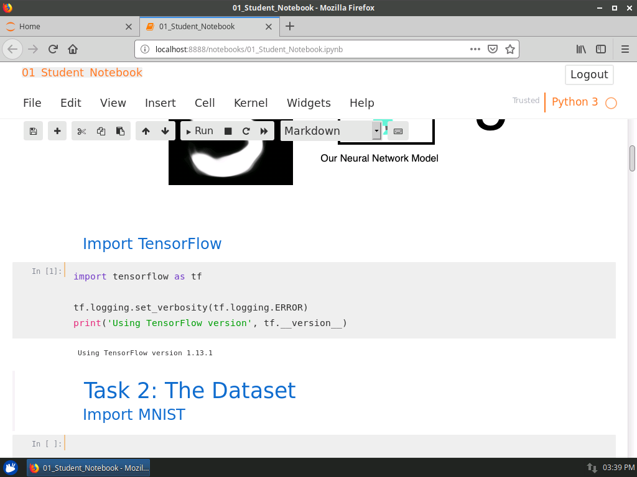637x477 pixels.
Task: Move selected cell up arrow
Action: (x=146, y=131)
